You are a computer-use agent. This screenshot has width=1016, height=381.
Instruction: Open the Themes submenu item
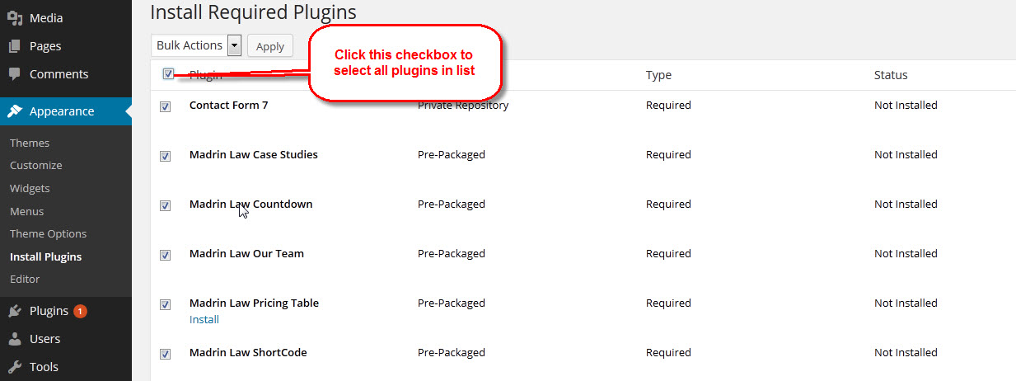click(x=30, y=143)
